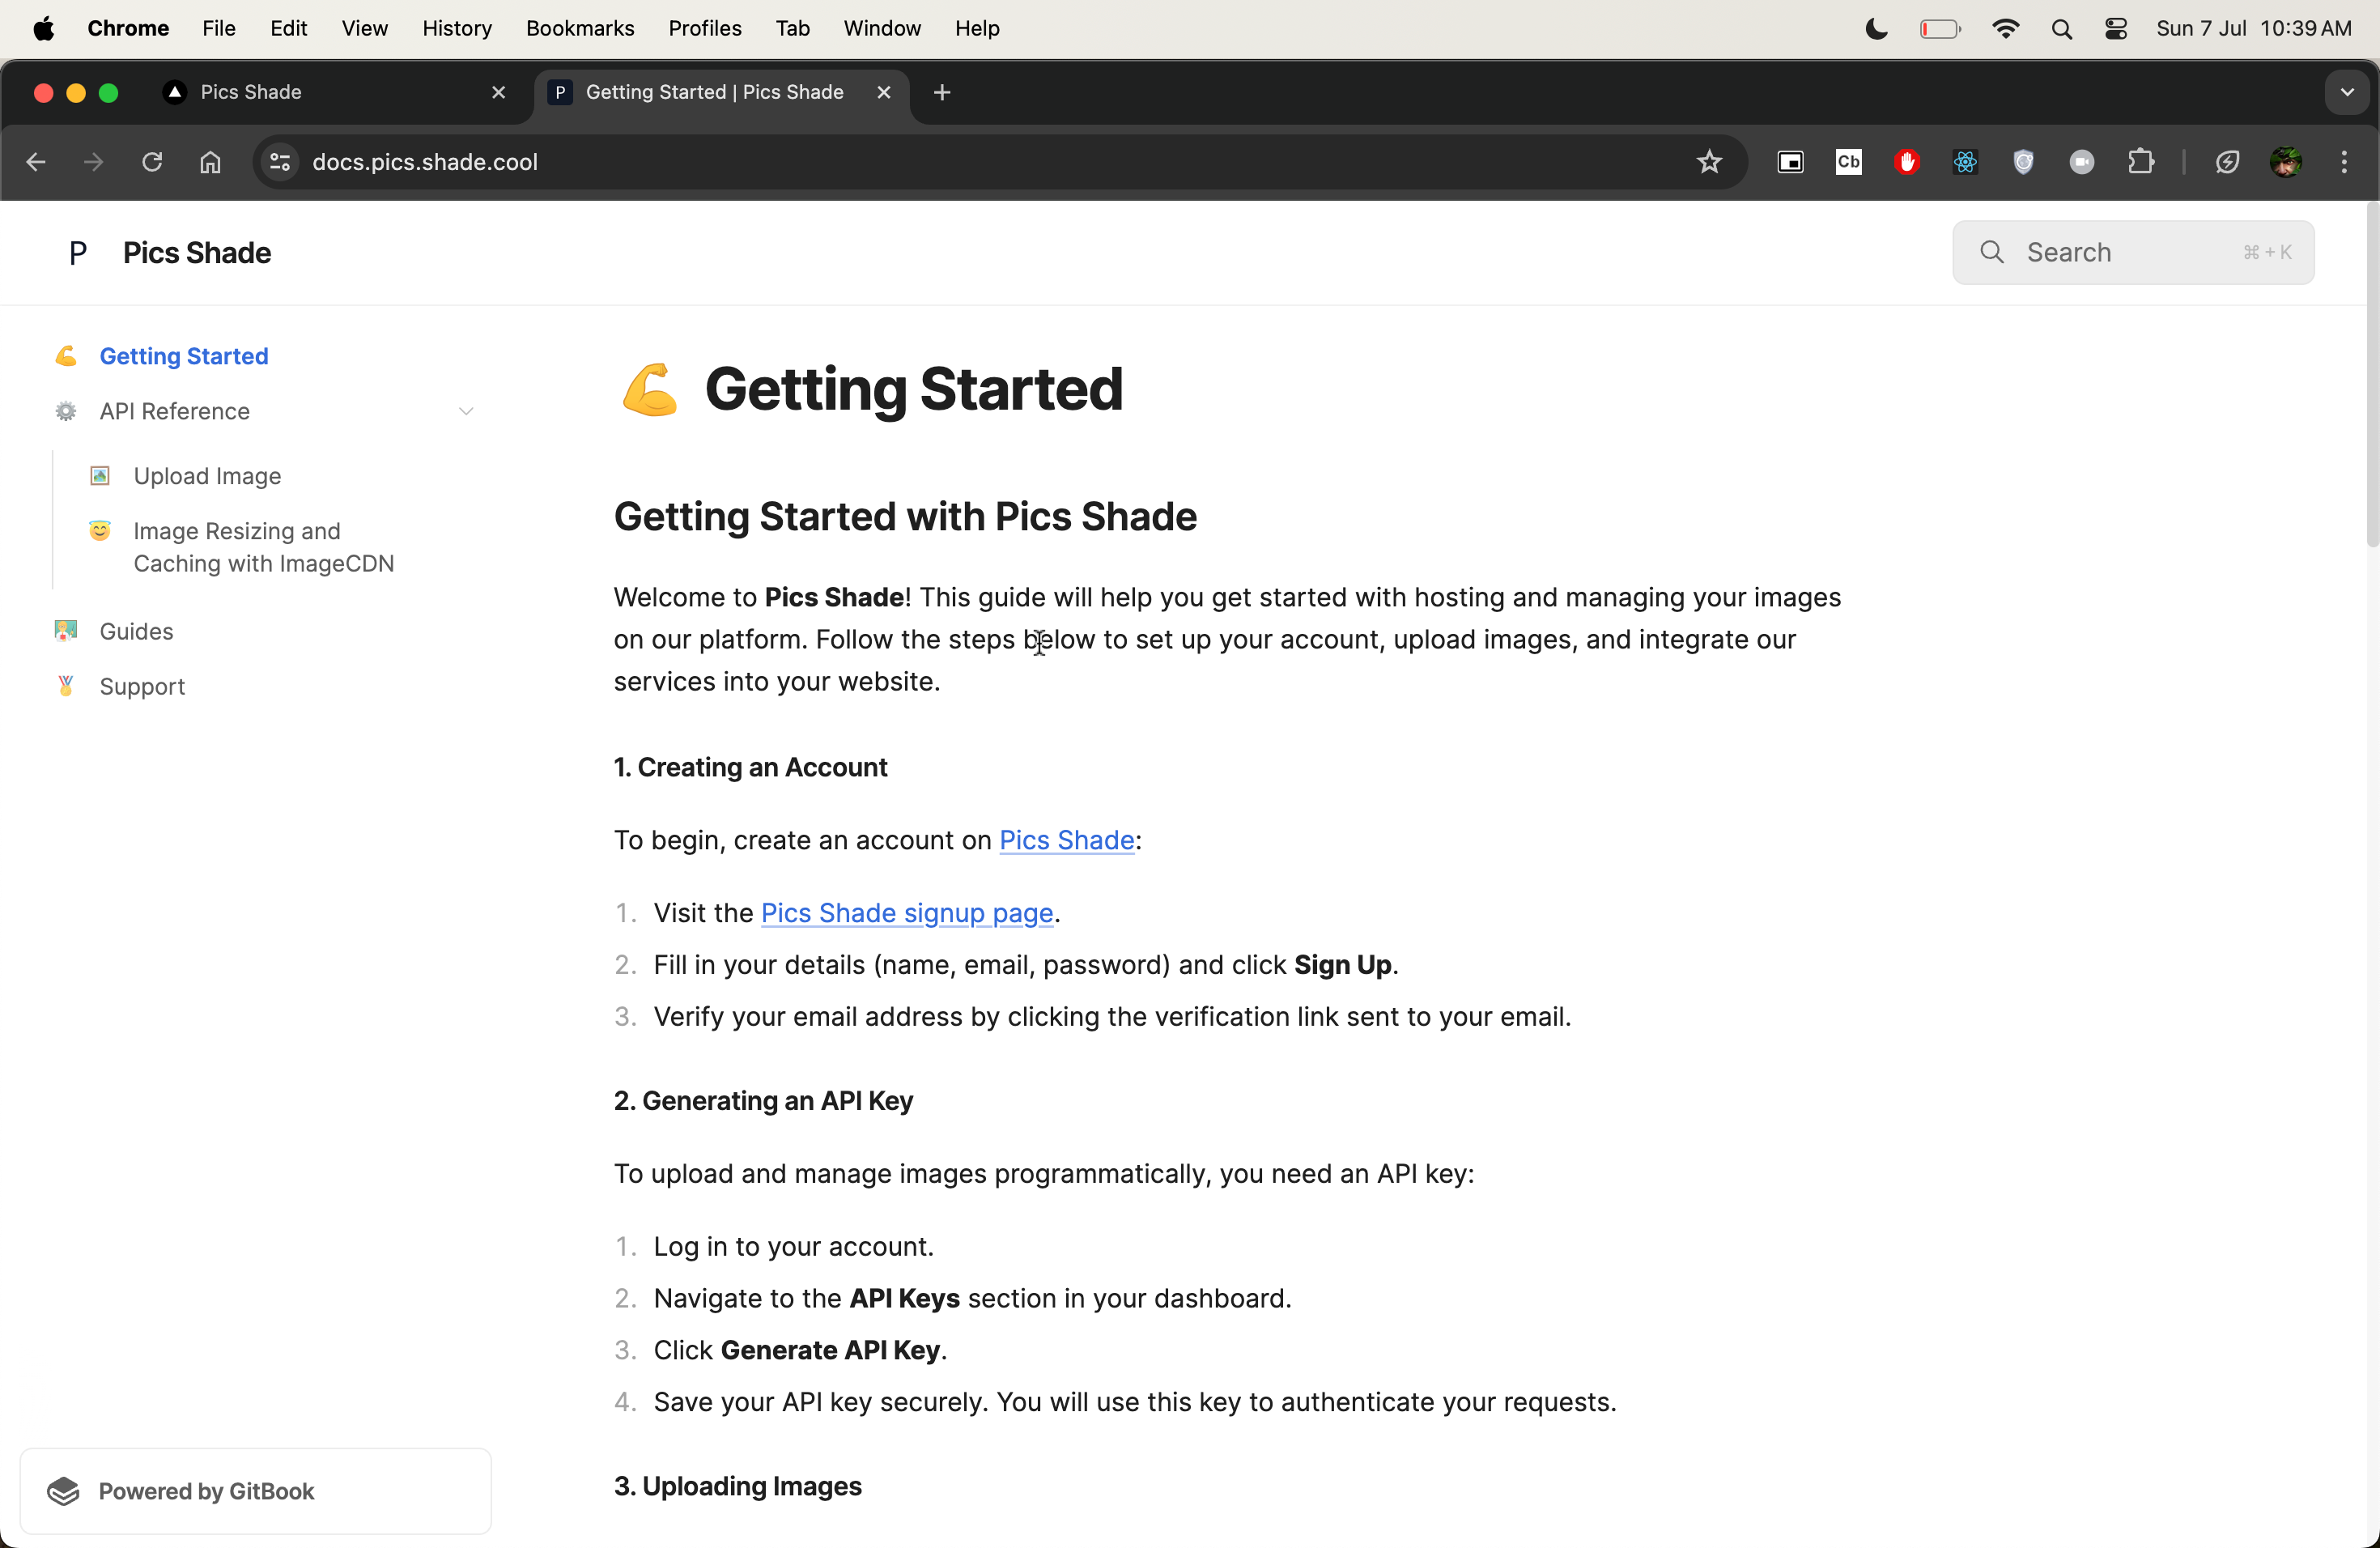Screen dimensions: 2380x1548
Task: Follow the Pics Shade signup page link
Action: [907, 913]
